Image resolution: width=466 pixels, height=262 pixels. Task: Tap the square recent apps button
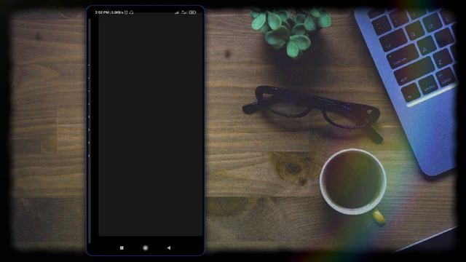(x=122, y=247)
